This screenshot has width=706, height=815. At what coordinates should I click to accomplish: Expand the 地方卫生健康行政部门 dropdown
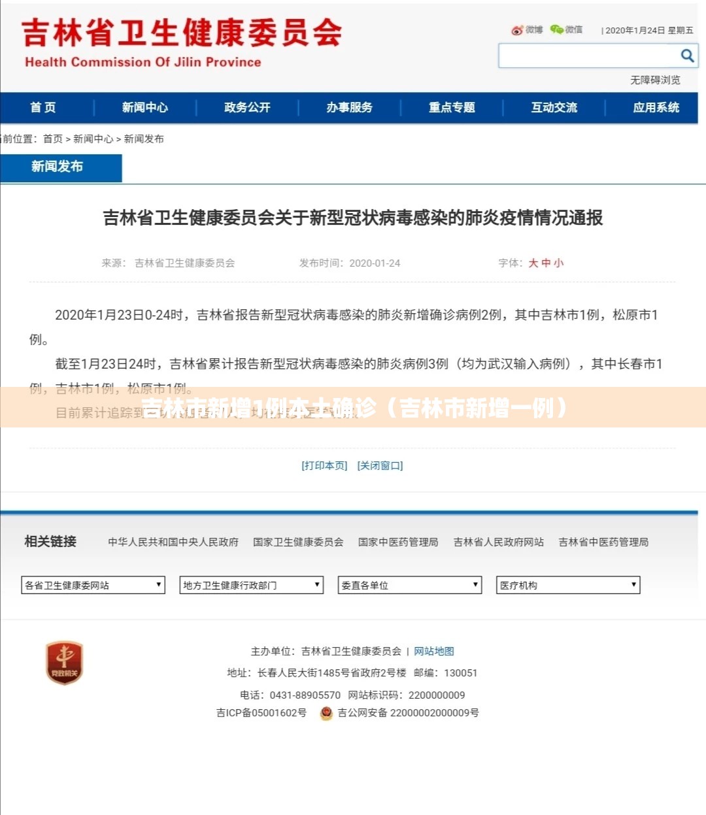coord(252,585)
